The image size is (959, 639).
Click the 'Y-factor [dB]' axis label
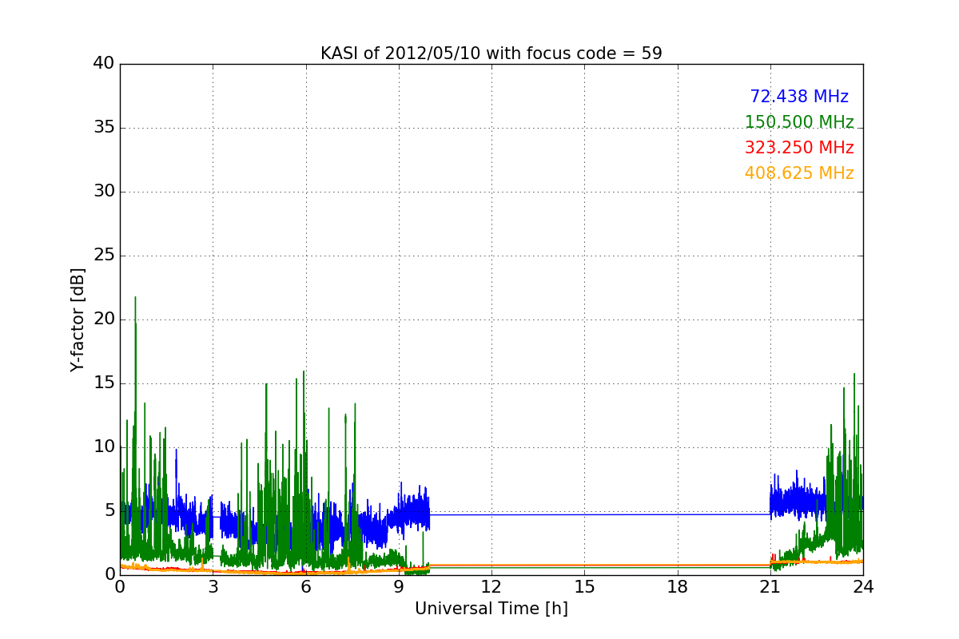pos(77,319)
